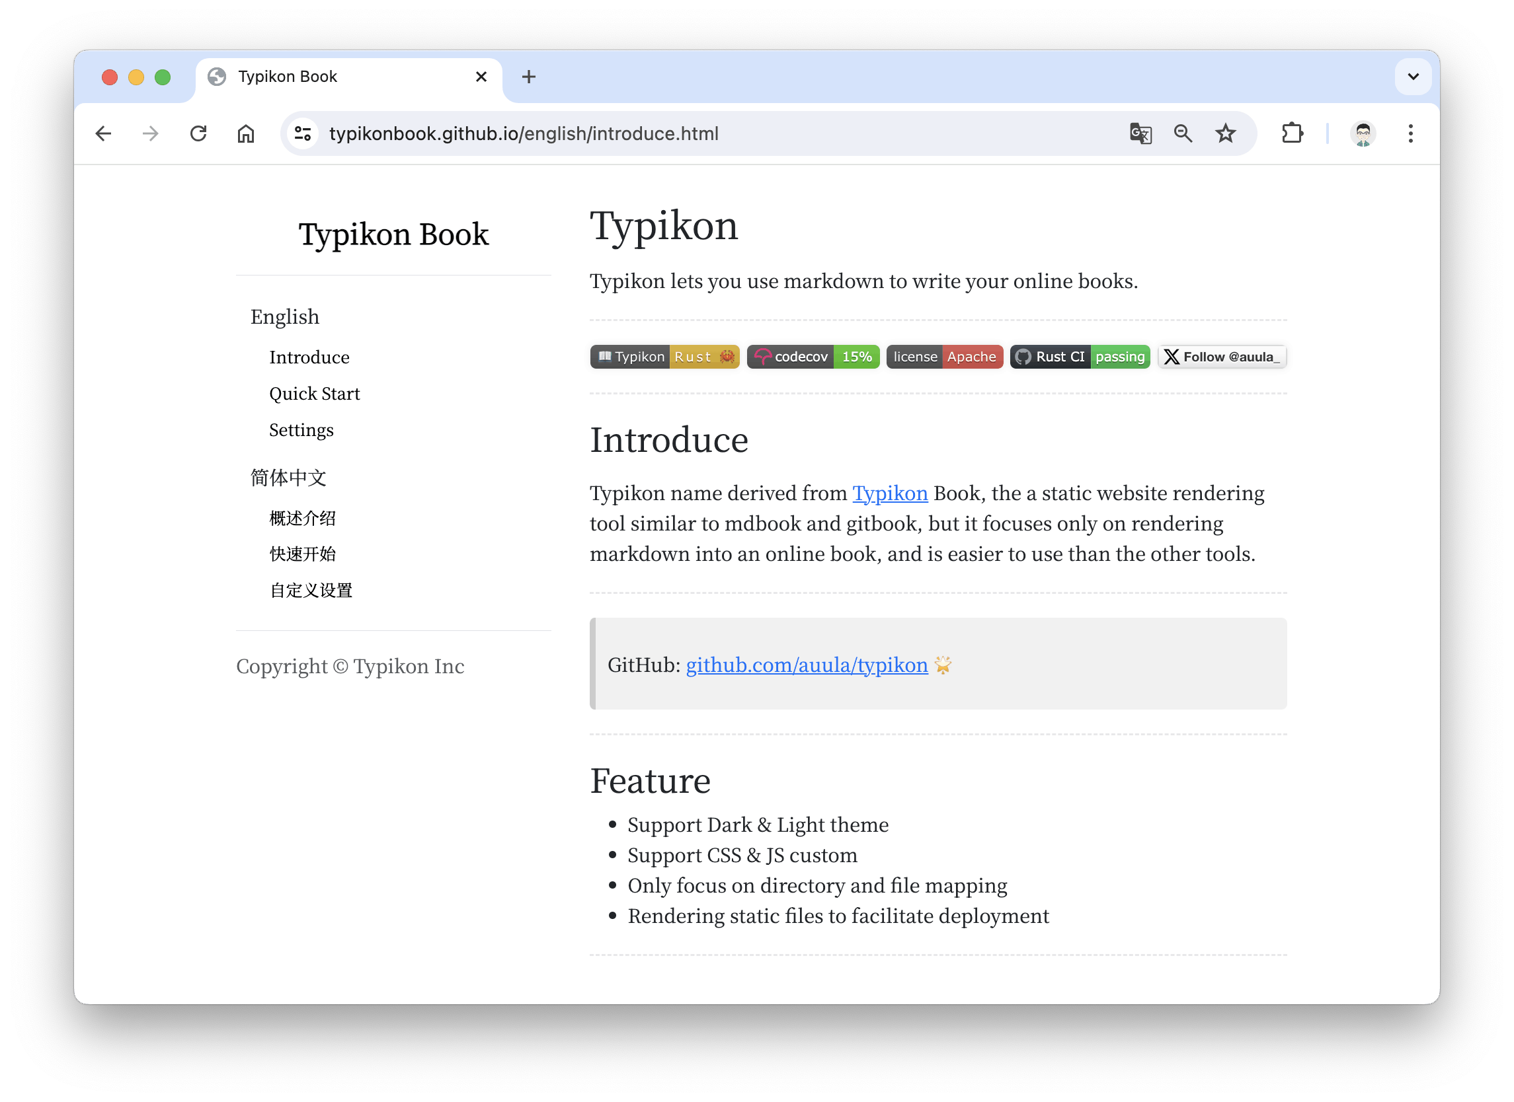Reload the current page

point(198,133)
